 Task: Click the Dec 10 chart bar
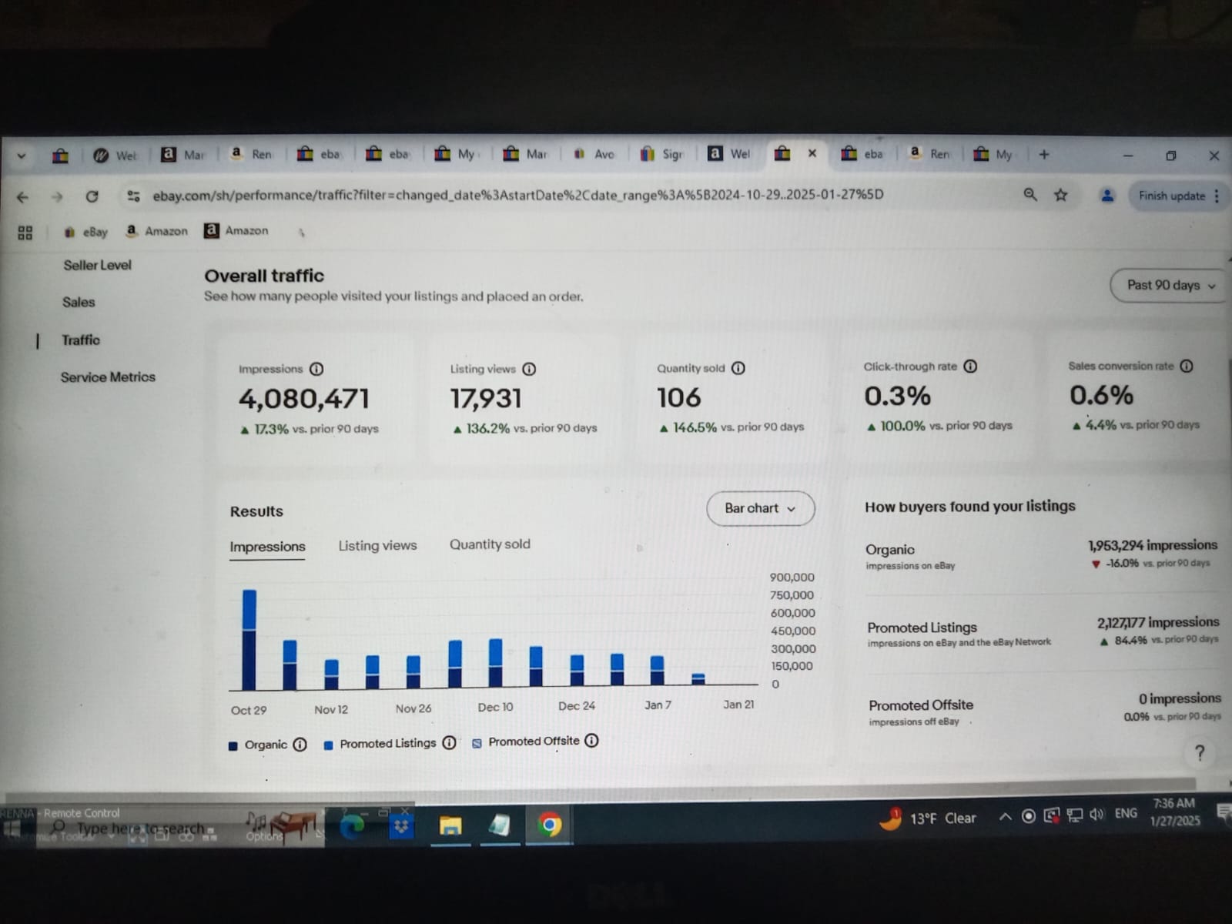coord(495,663)
